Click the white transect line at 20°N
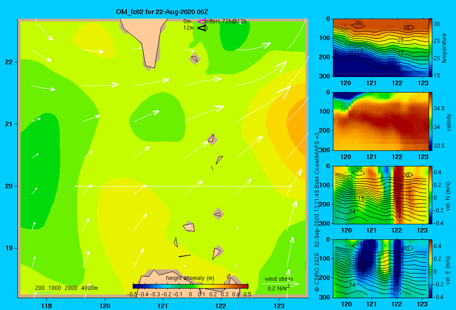 click(183, 186)
